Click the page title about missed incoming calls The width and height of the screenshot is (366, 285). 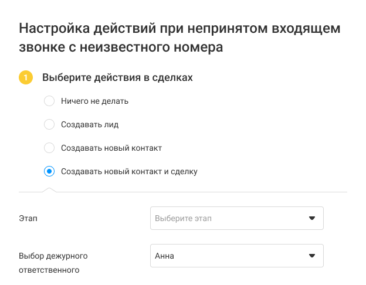[179, 38]
